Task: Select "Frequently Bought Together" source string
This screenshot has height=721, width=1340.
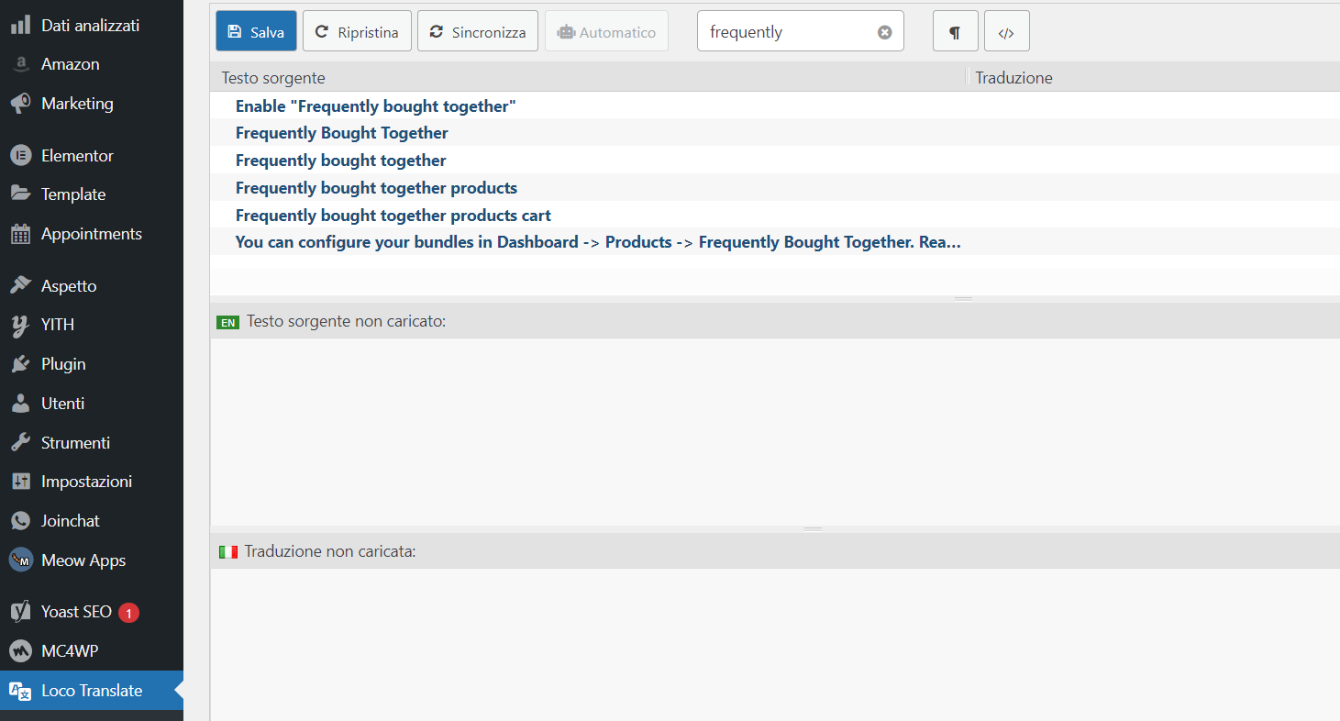Action: click(x=341, y=133)
